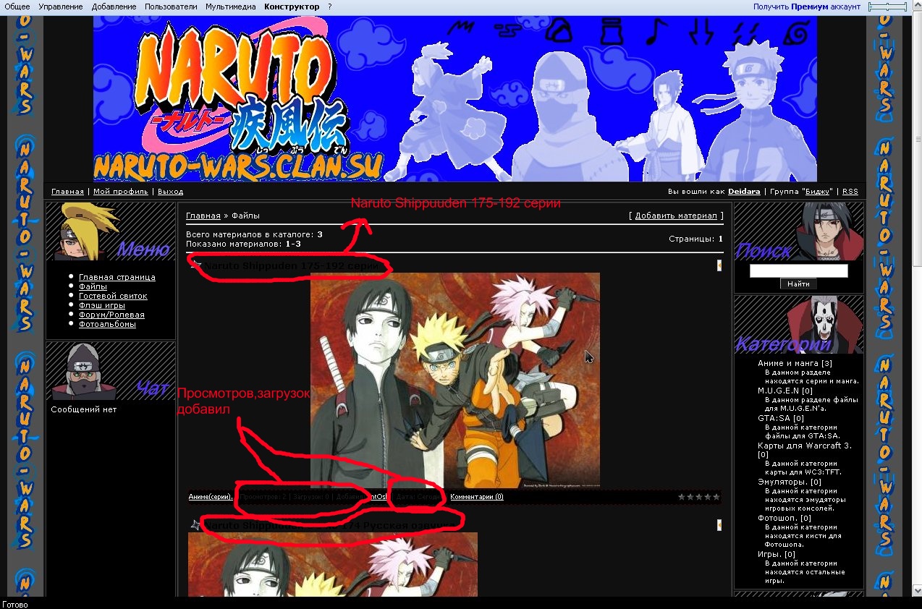
Task: Open Мой профиль link
Action: pyautogui.click(x=121, y=192)
